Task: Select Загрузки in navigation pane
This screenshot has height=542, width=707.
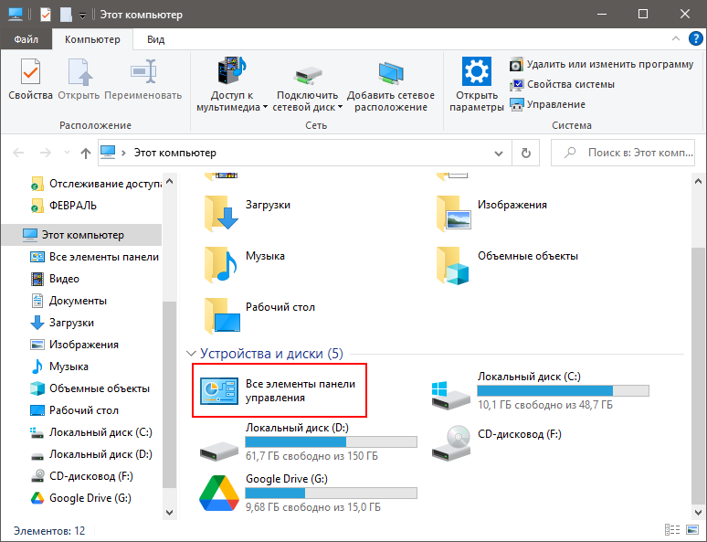Action: pos(62,323)
